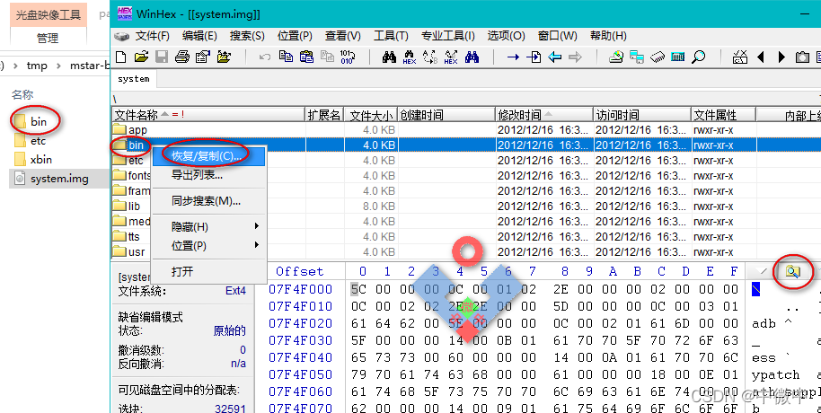This screenshot has width=821, height=413.
Task: Click the Find Hex Values icon
Action: pyautogui.click(x=410, y=57)
